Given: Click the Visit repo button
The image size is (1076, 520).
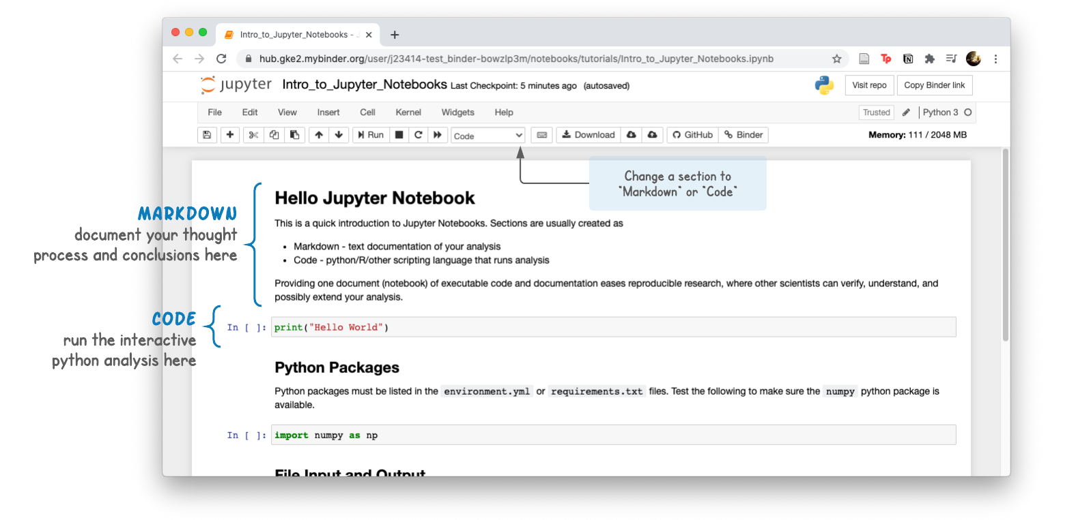Looking at the screenshot, I should [869, 85].
